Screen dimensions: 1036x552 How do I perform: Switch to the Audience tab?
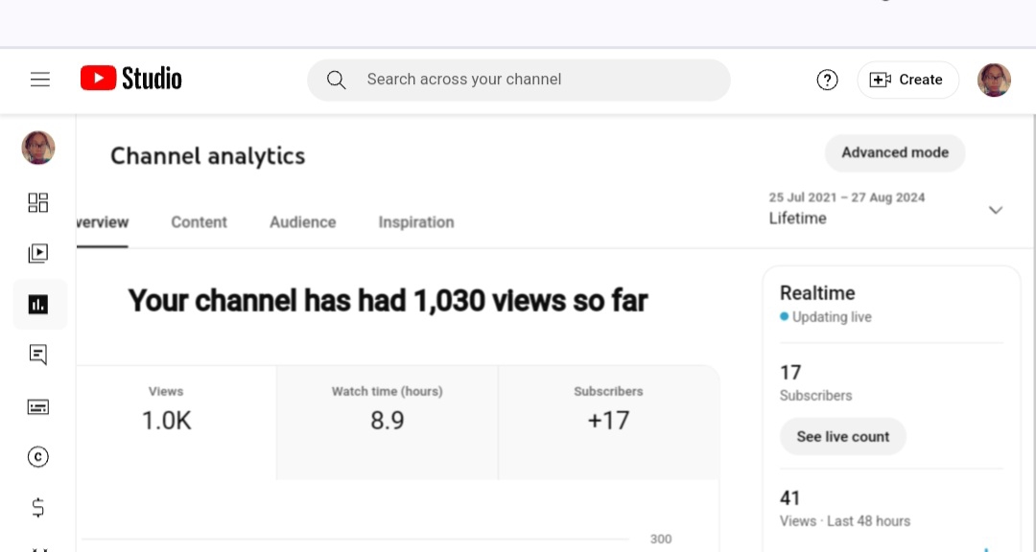click(x=302, y=222)
